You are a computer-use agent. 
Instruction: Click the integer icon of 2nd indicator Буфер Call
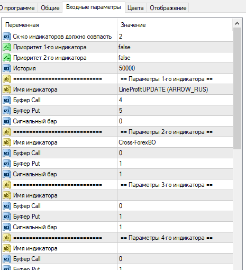pyautogui.click(x=7, y=153)
